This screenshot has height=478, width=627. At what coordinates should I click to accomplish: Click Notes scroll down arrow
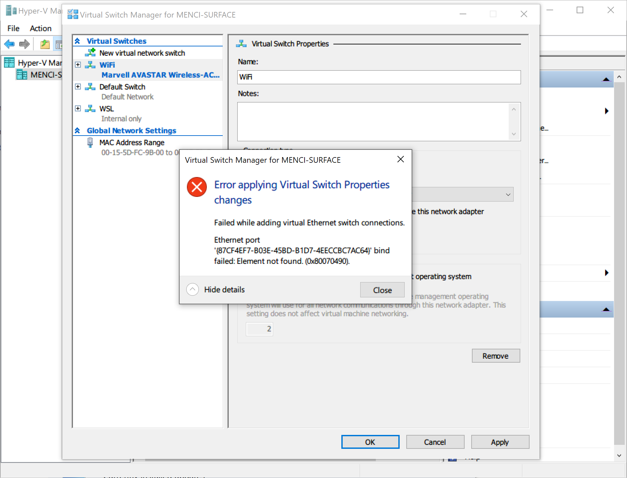(x=514, y=134)
